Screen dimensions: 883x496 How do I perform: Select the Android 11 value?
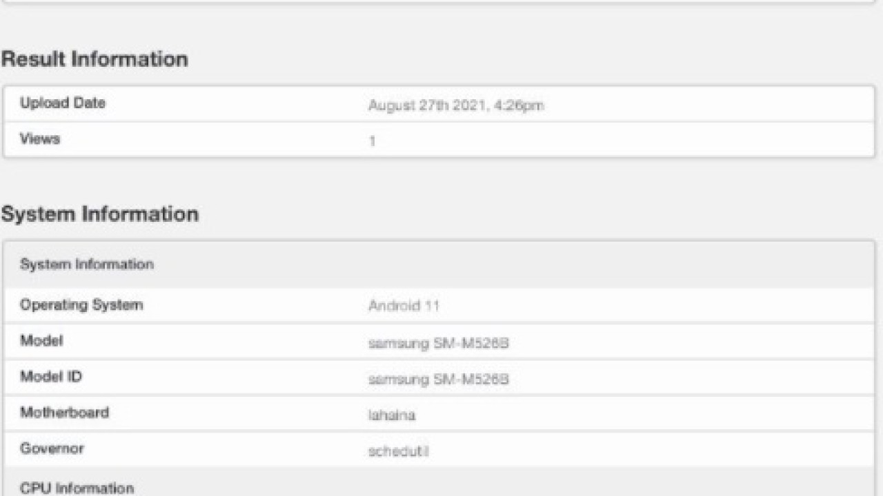[404, 306]
